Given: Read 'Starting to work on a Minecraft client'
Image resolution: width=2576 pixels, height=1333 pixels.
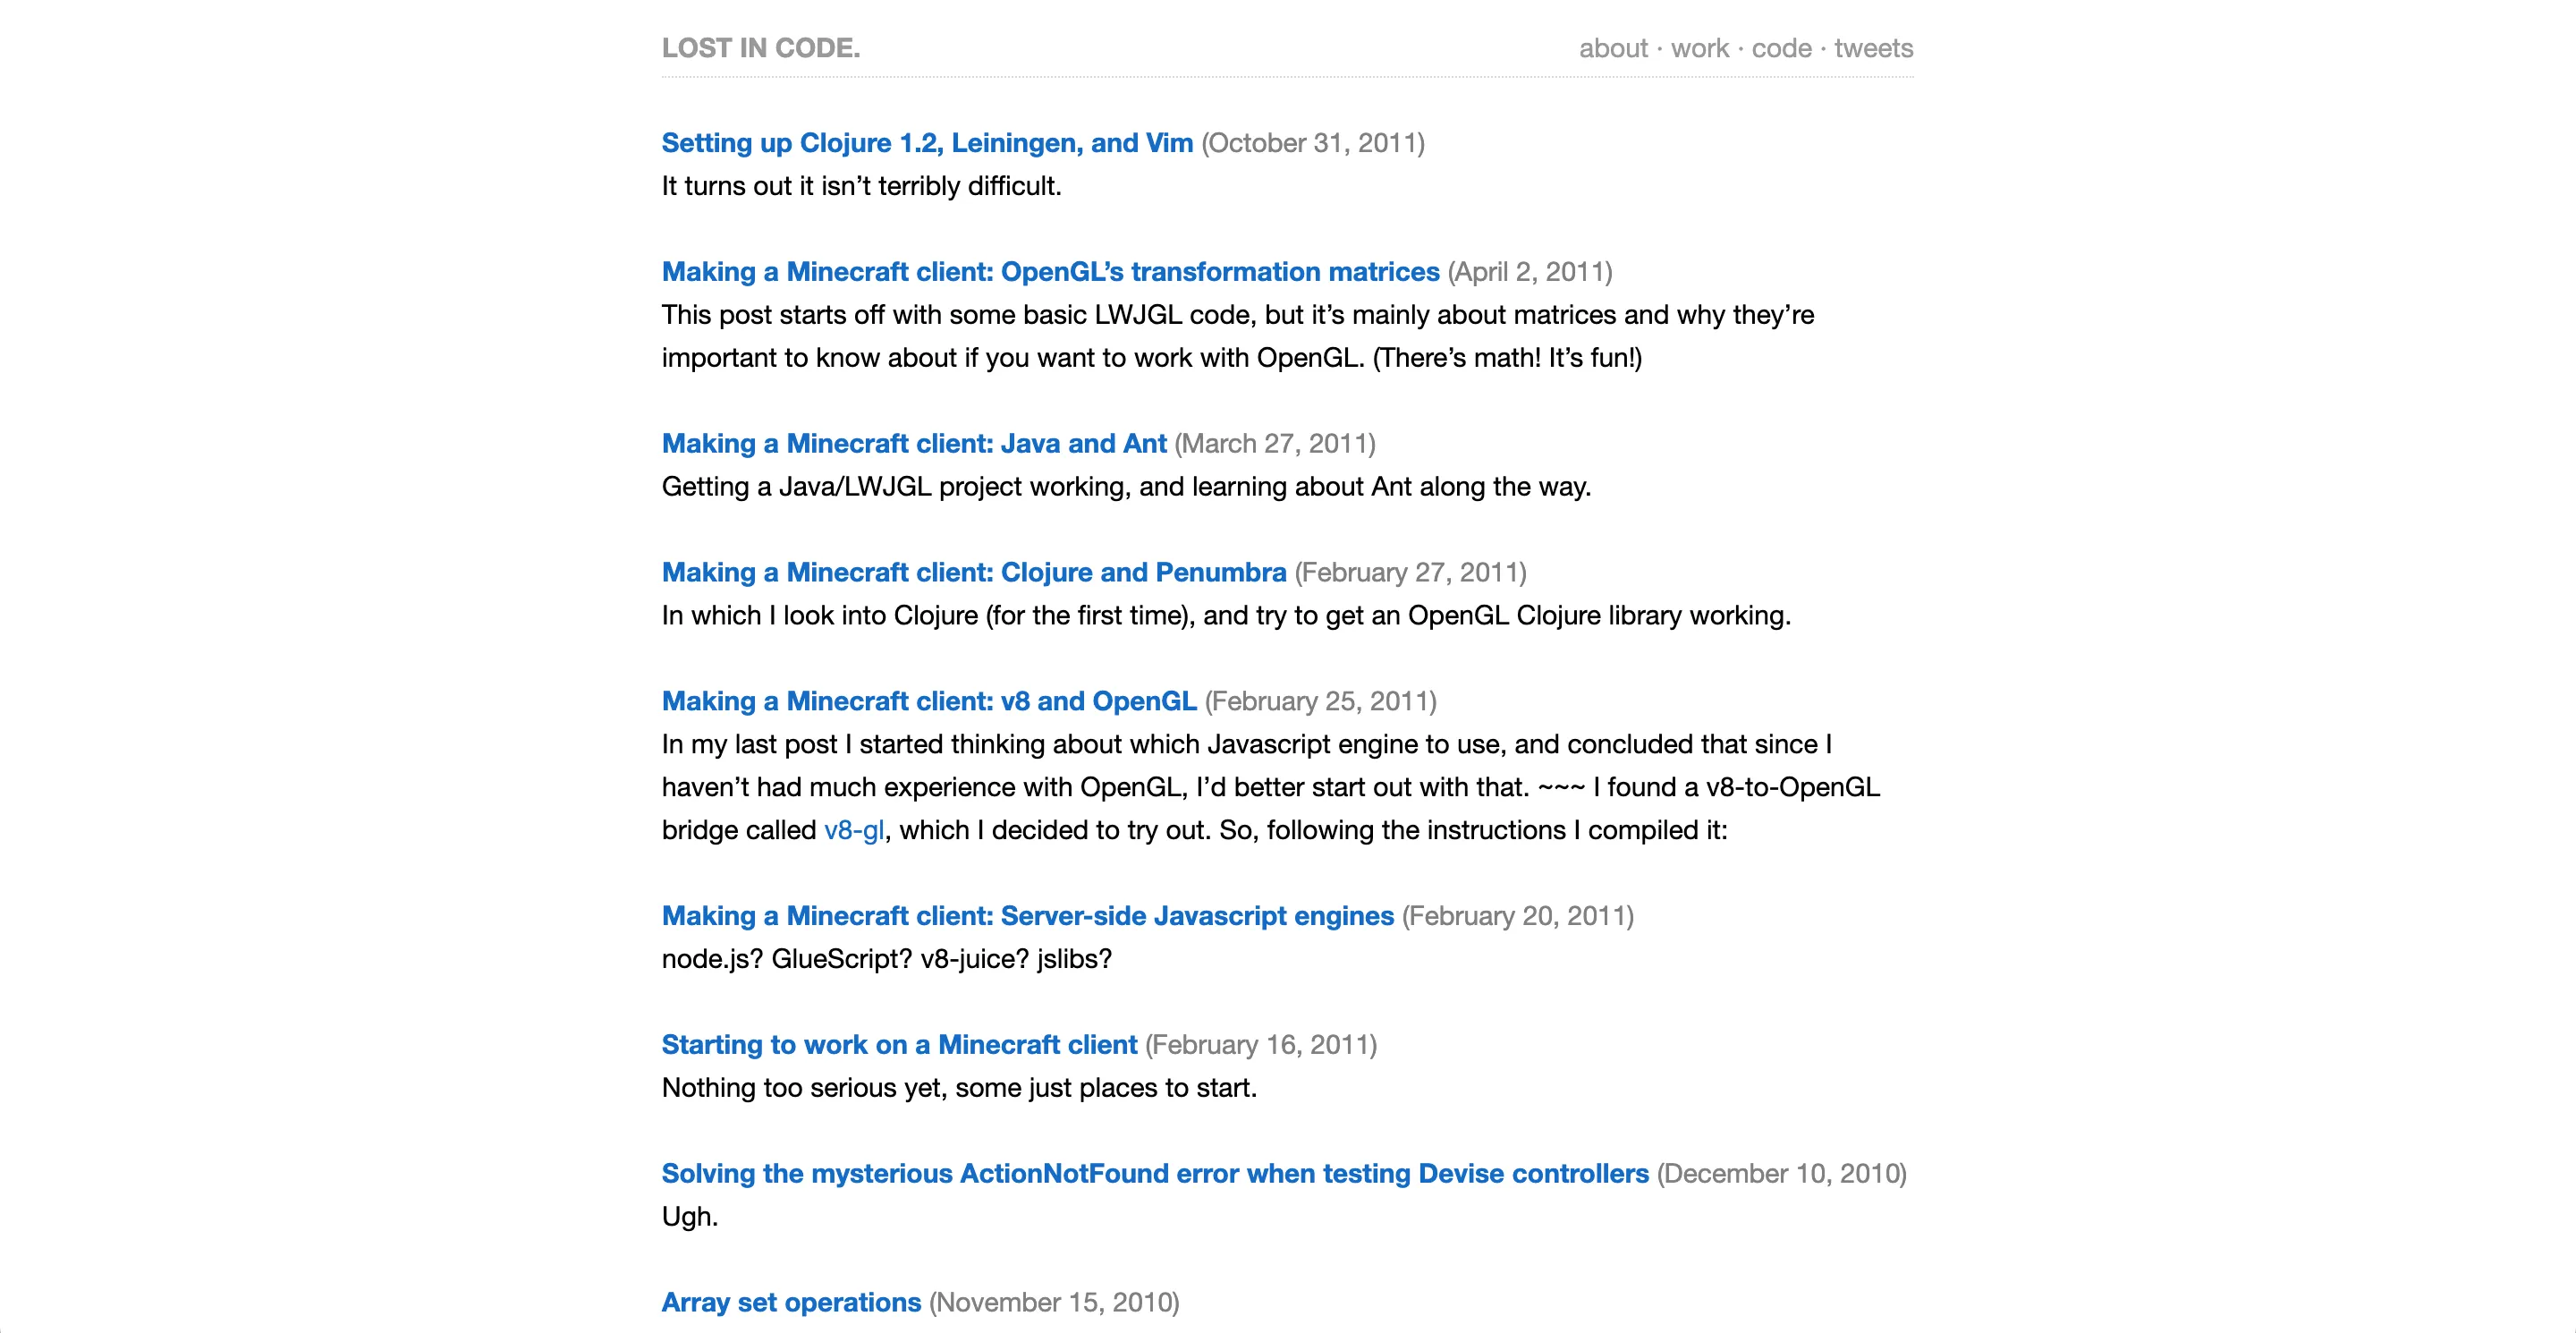Looking at the screenshot, I should [x=898, y=1044].
